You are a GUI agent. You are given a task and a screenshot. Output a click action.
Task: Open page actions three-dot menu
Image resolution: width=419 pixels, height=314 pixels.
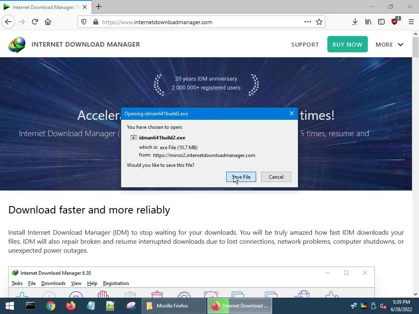coord(308,22)
